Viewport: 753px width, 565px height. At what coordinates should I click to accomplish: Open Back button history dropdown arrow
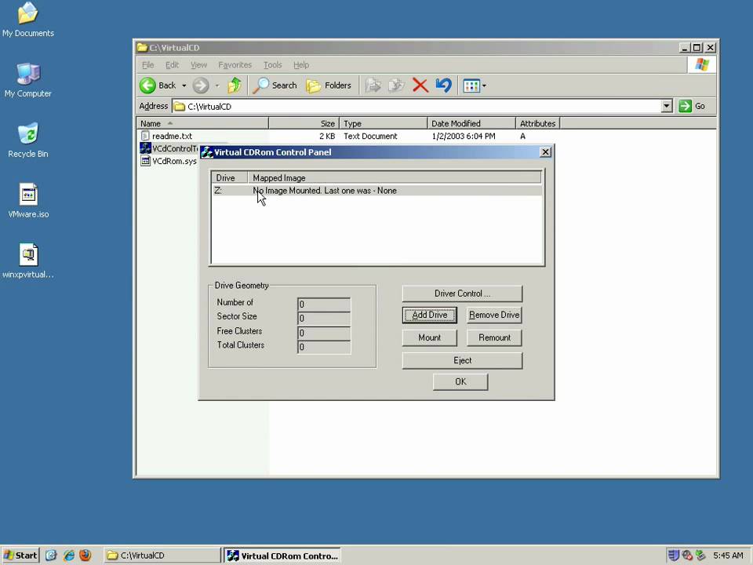[x=184, y=86]
